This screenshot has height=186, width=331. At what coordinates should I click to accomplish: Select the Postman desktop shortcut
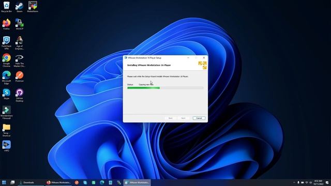click(x=20, y=76)
